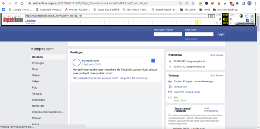Open the Ide Tulisan • Buk bookmark
The image size is (260, 129).
(135, 10)
